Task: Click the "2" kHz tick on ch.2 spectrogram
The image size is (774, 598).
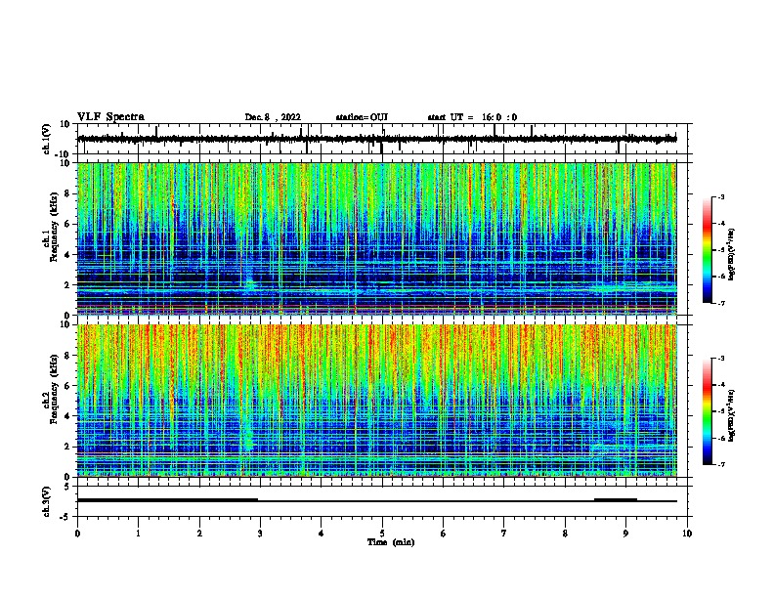Action: [x=67, y=447]
